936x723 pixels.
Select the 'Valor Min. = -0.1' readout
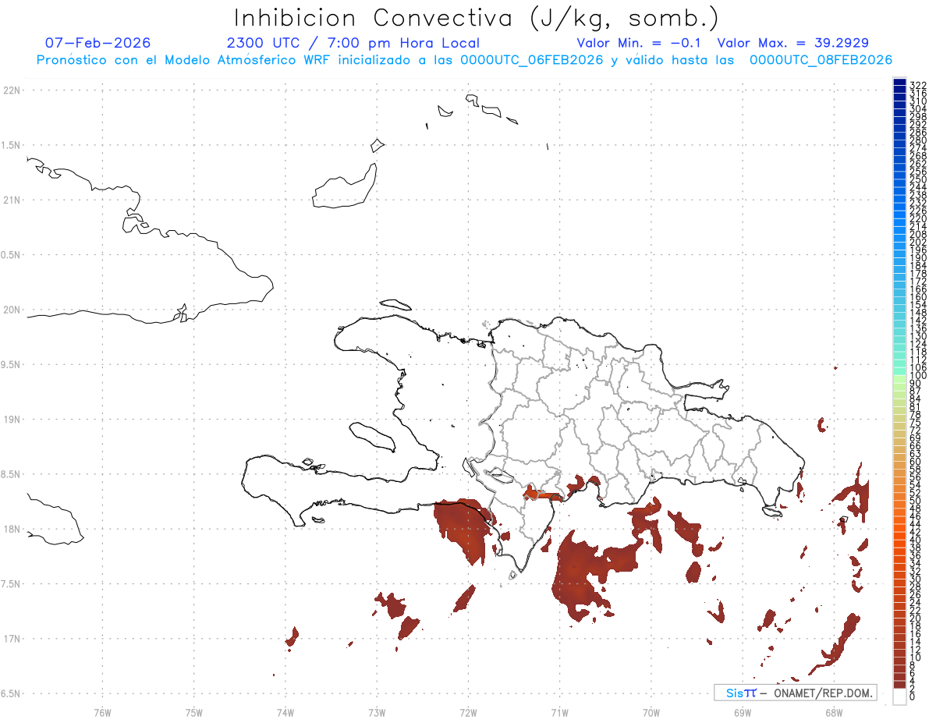tap(640, 43)
